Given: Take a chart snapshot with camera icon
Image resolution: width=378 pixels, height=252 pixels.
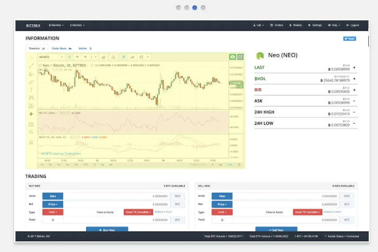Looking at the screenshot, I should pyautogui.click(x=232, y=57).
